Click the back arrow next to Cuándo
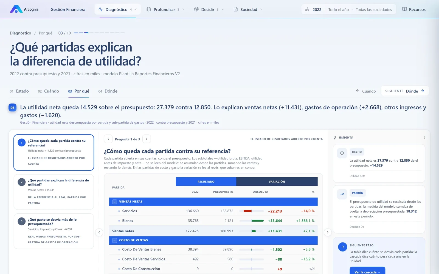The image size is (439, 274). pos(358,91)
